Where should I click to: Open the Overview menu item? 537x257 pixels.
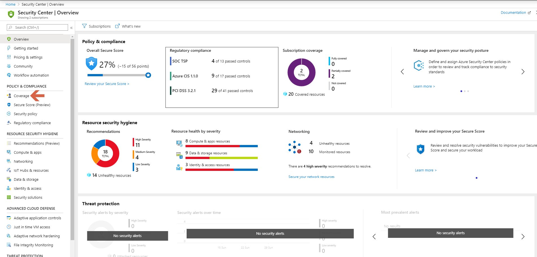click(35, 39)
